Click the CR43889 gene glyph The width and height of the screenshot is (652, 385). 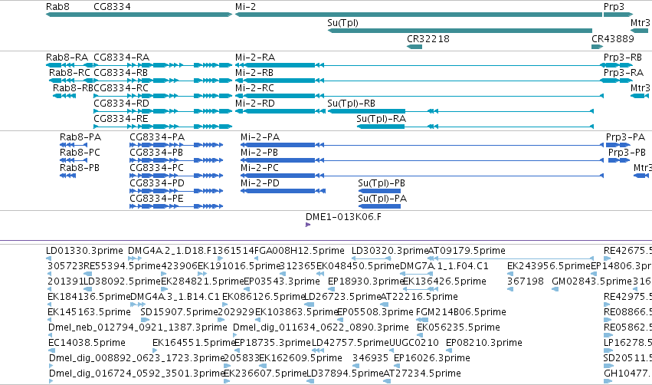click(x=597, y=47)
